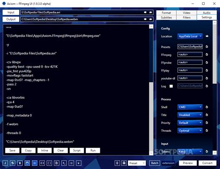Image resolution: width=220 pixels, height=169 pixels.
Task: Click the Run button
Action: [x=93, y=150]
